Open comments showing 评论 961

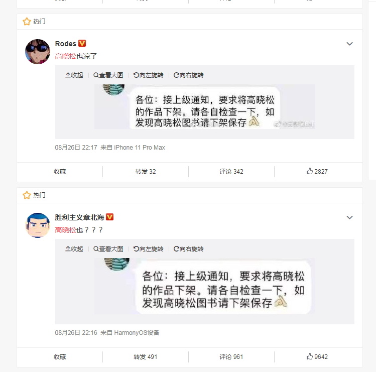click(x=231, y=356)
